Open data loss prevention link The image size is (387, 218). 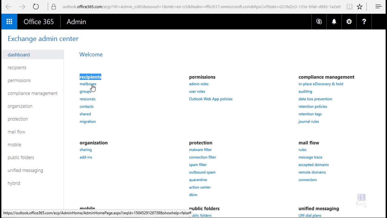point(315,99)
